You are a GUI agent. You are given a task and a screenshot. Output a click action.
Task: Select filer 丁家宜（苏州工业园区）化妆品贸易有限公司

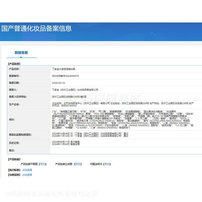tap(75, 90)
